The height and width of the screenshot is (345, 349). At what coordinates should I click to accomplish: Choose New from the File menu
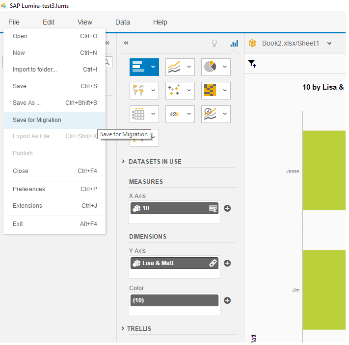point(54,52)
